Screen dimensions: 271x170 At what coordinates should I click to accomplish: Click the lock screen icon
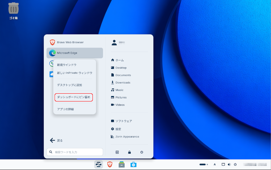pos(129,152)
